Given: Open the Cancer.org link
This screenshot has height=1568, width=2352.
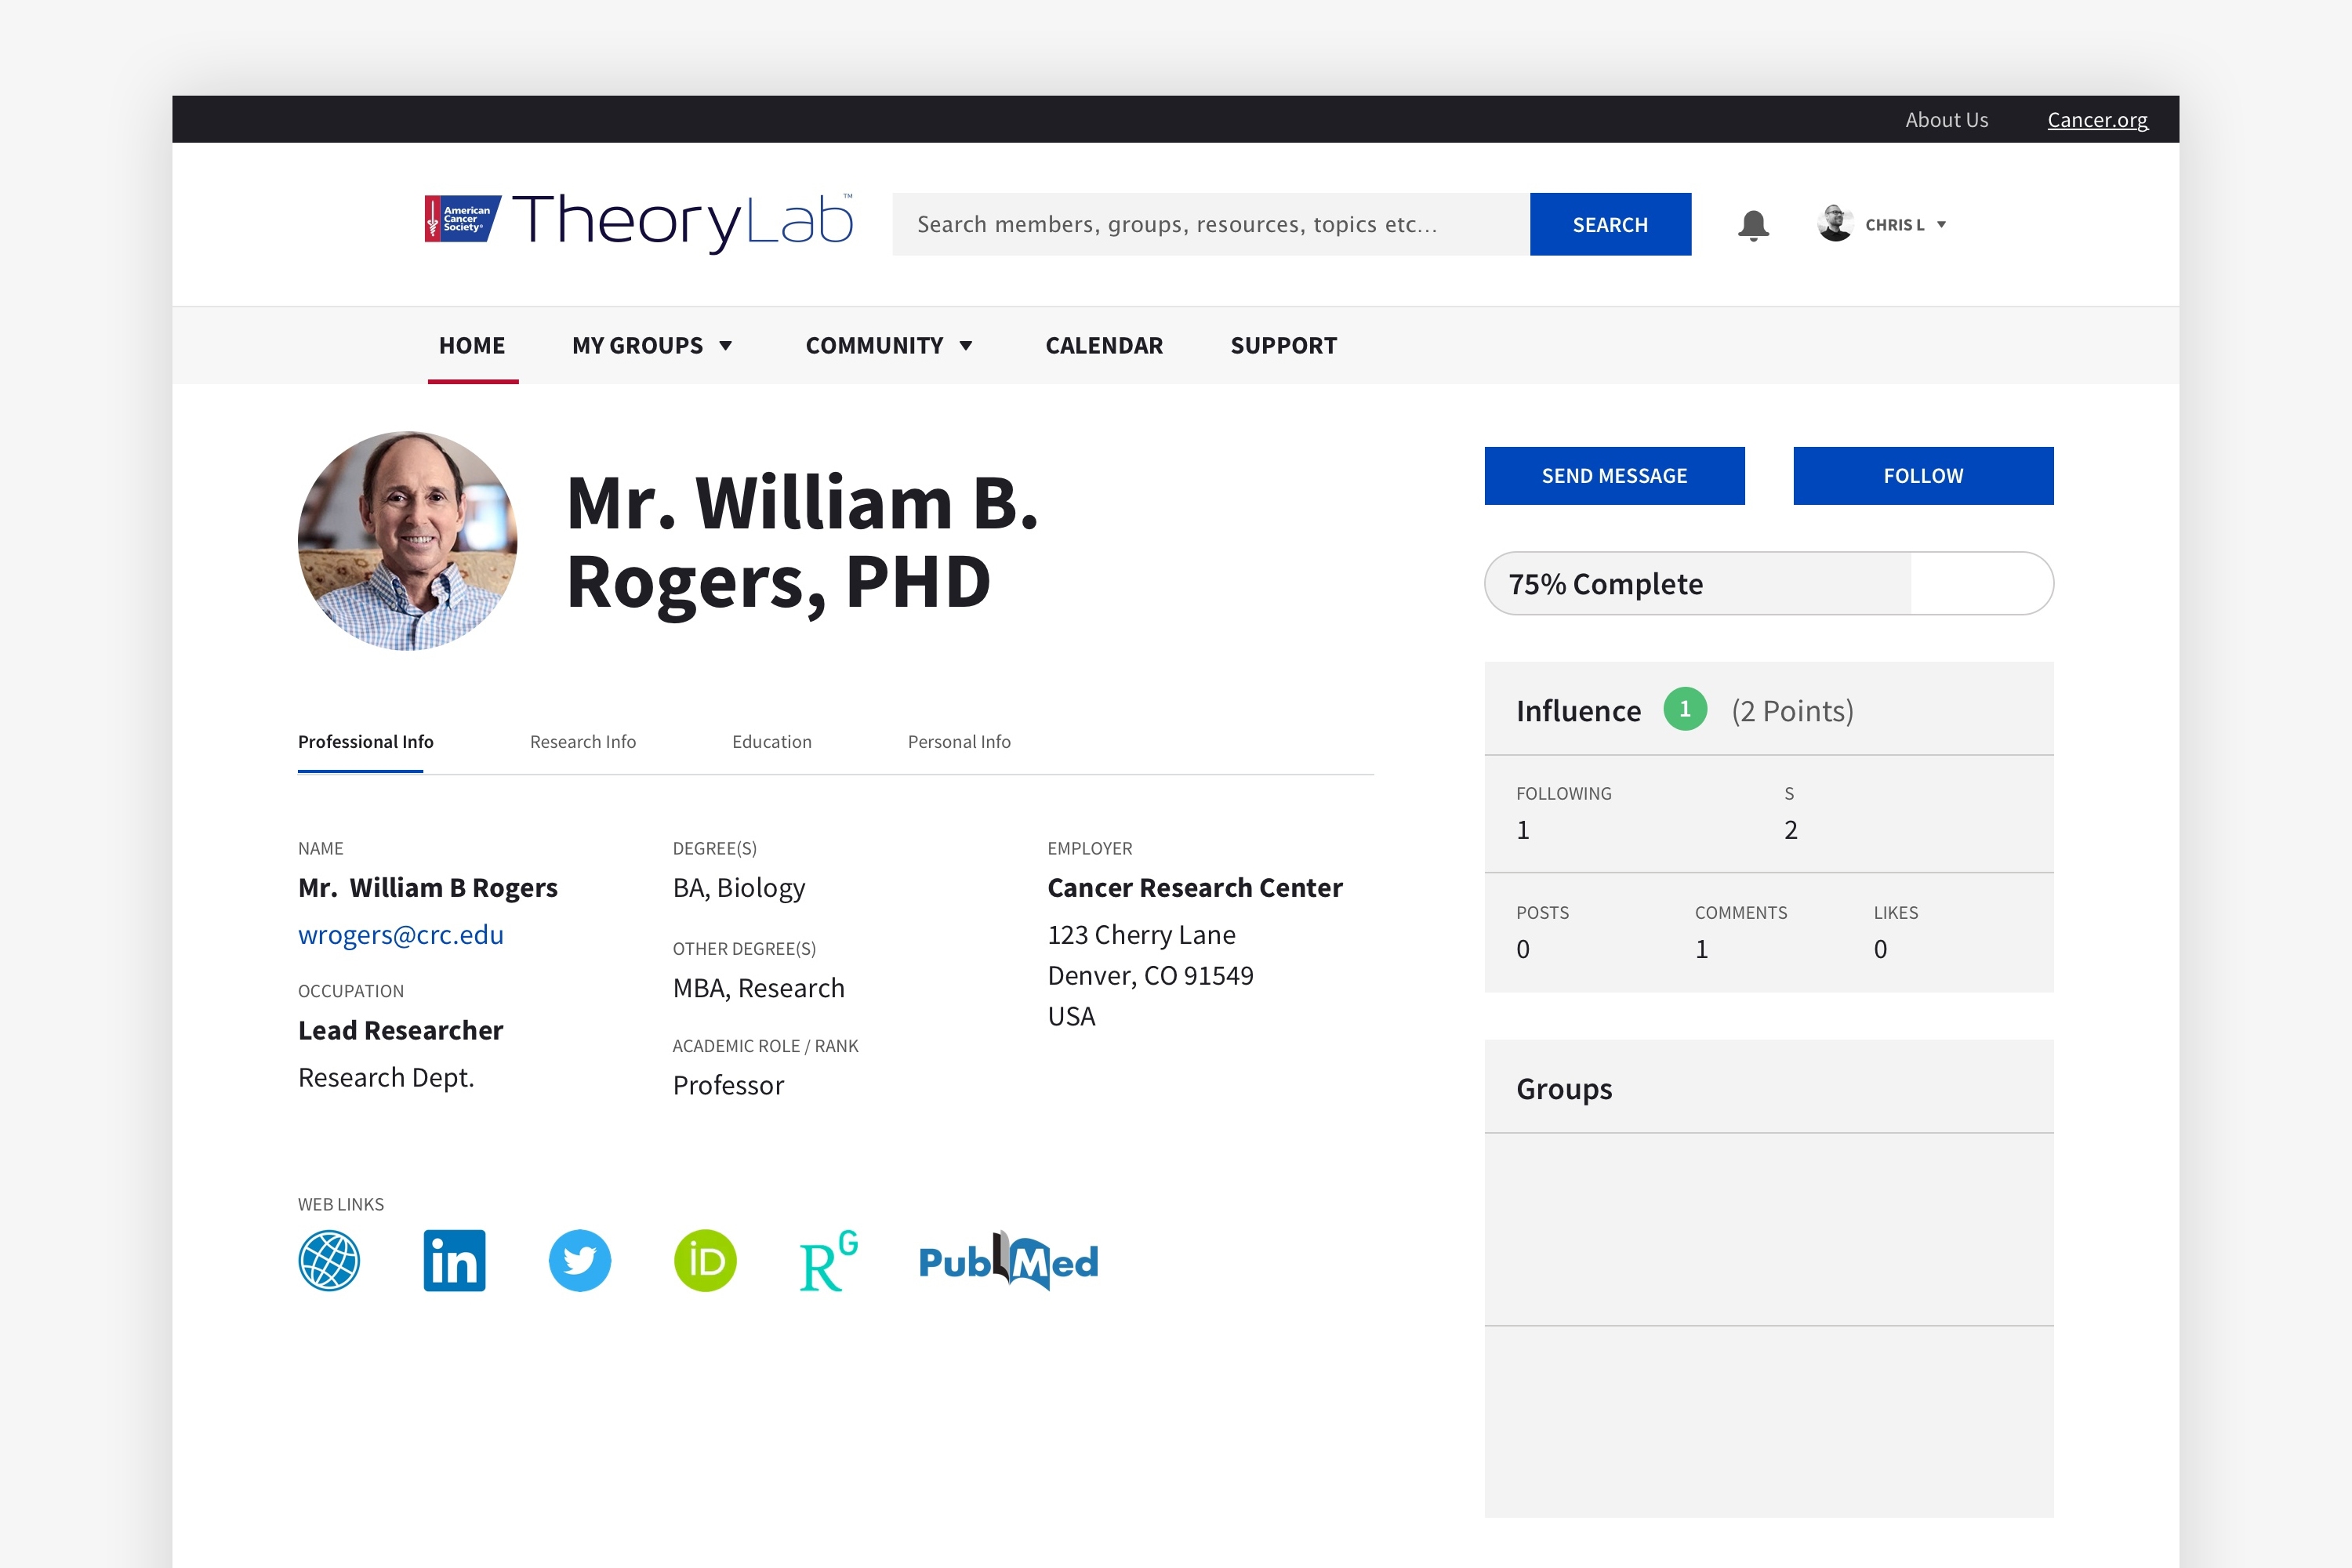Looking at the screenshot, I should pyautogui.click(x=2097, y=120).
